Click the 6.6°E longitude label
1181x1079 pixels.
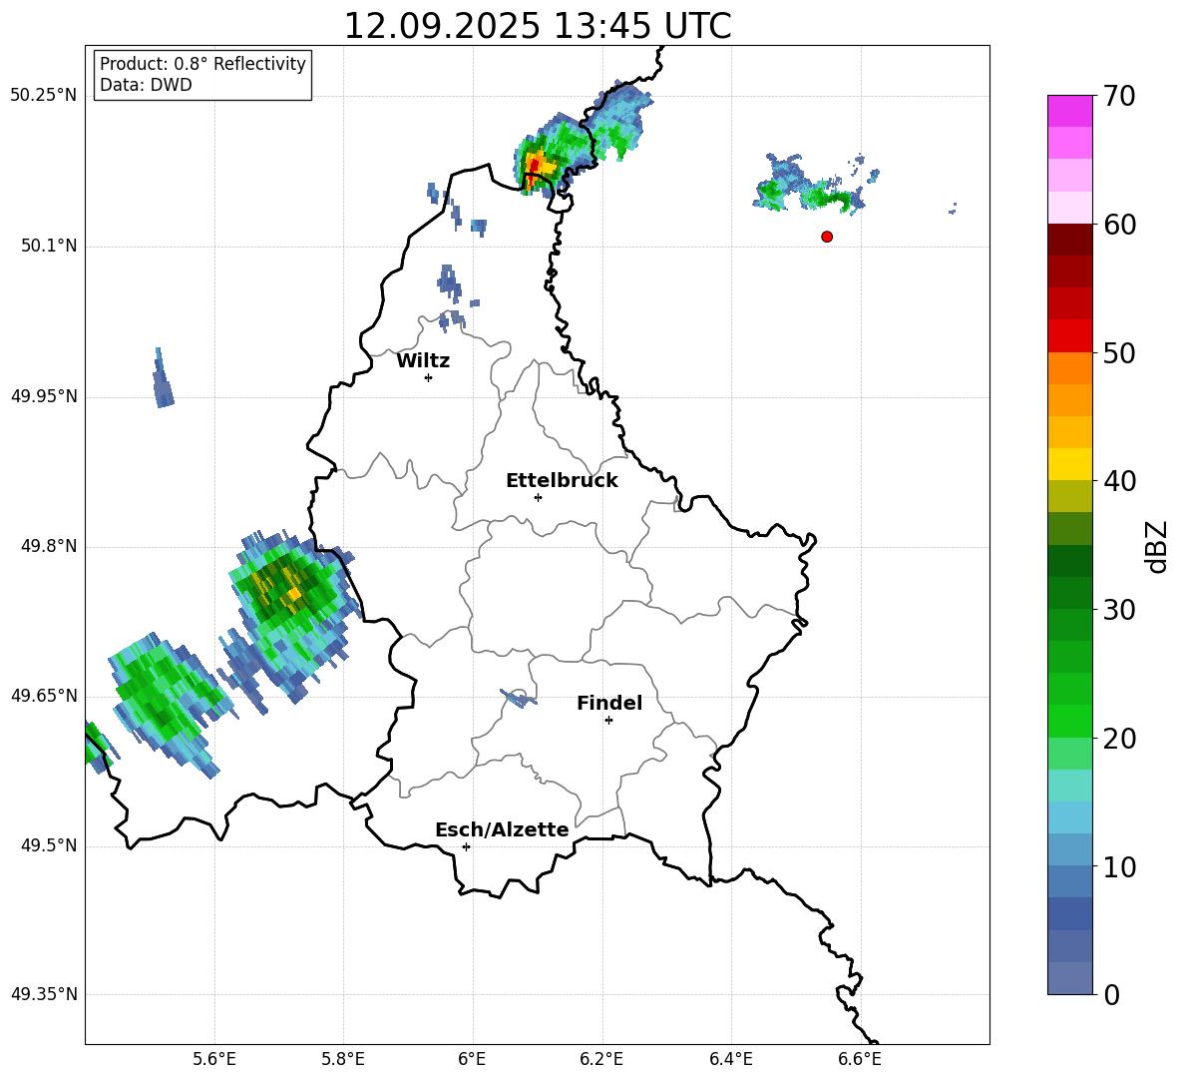860,1059
